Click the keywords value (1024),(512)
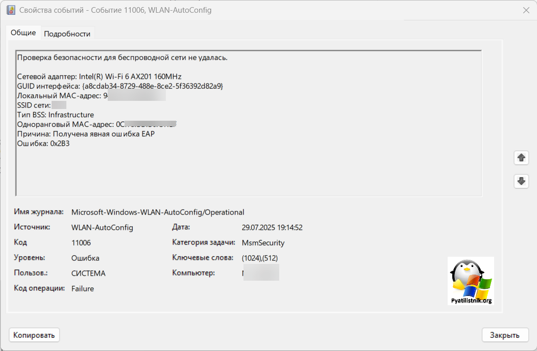Image resolution: width=537 pixels, height=351 pixels. tap(260, 258)
